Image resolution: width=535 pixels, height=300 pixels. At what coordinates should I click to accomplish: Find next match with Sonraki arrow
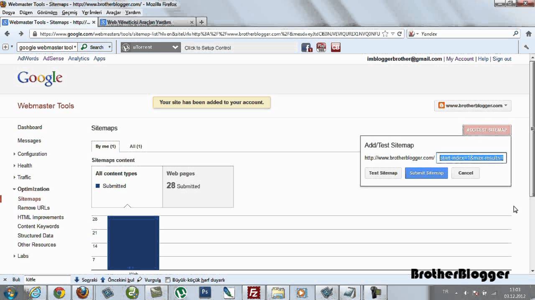click(x=86, y=280)
